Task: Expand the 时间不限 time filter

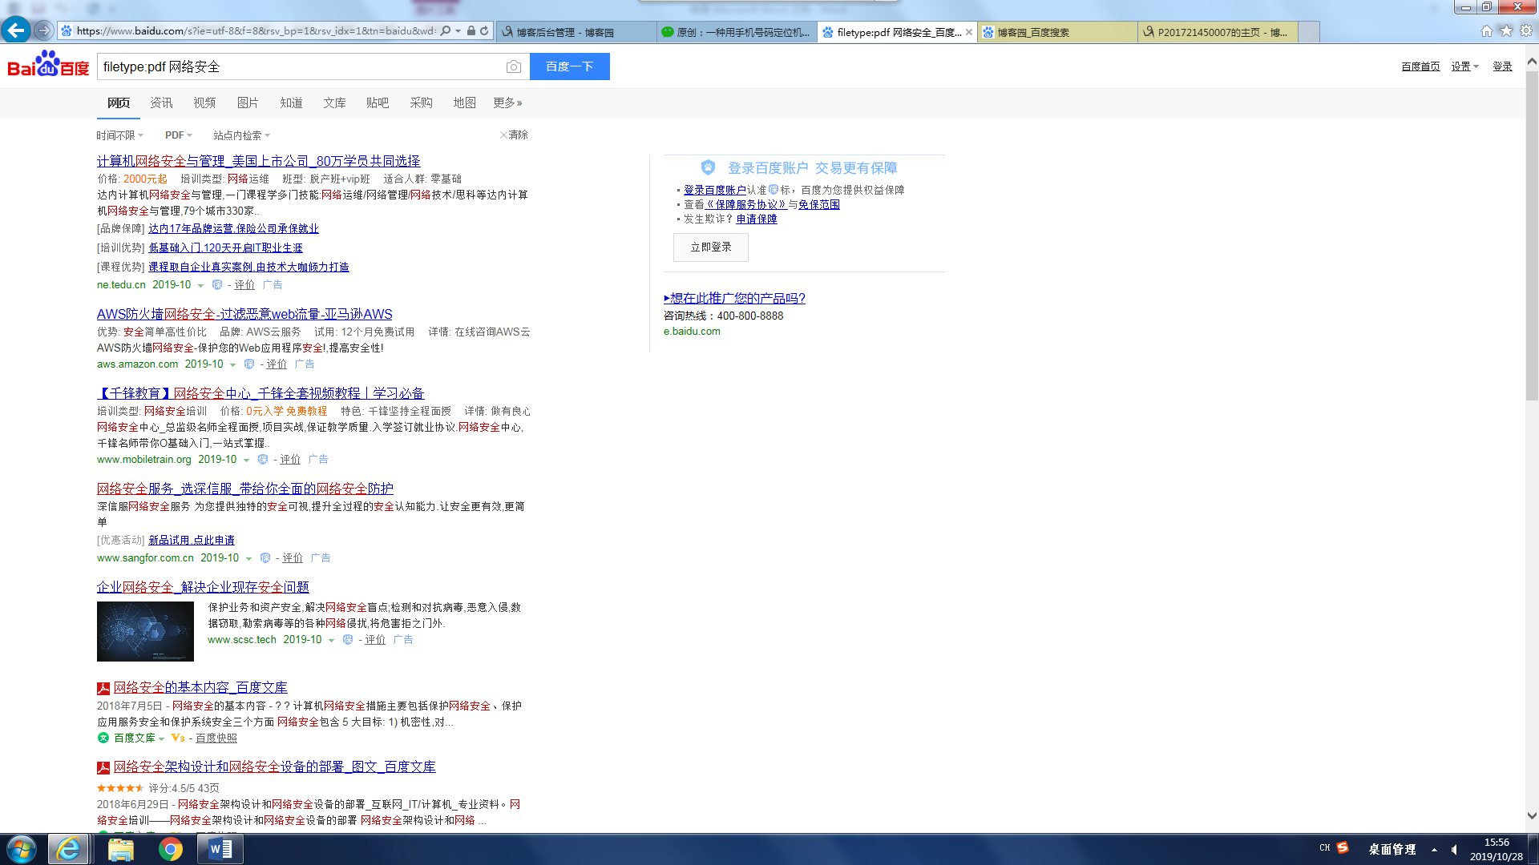Action: pyautogui.click(x=119, y=135)
